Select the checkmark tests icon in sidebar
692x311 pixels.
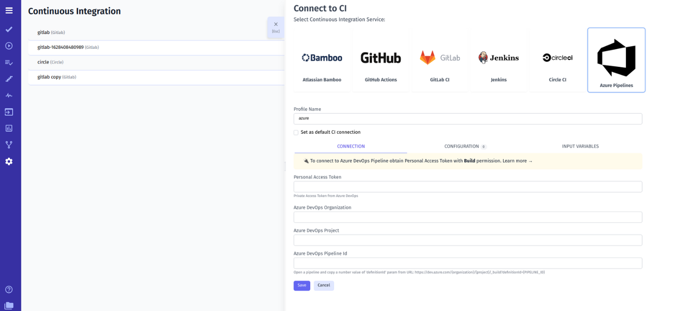coord(9,29)
